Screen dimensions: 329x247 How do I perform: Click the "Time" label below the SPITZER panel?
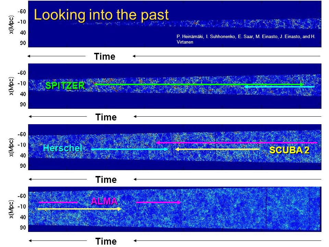106,117
